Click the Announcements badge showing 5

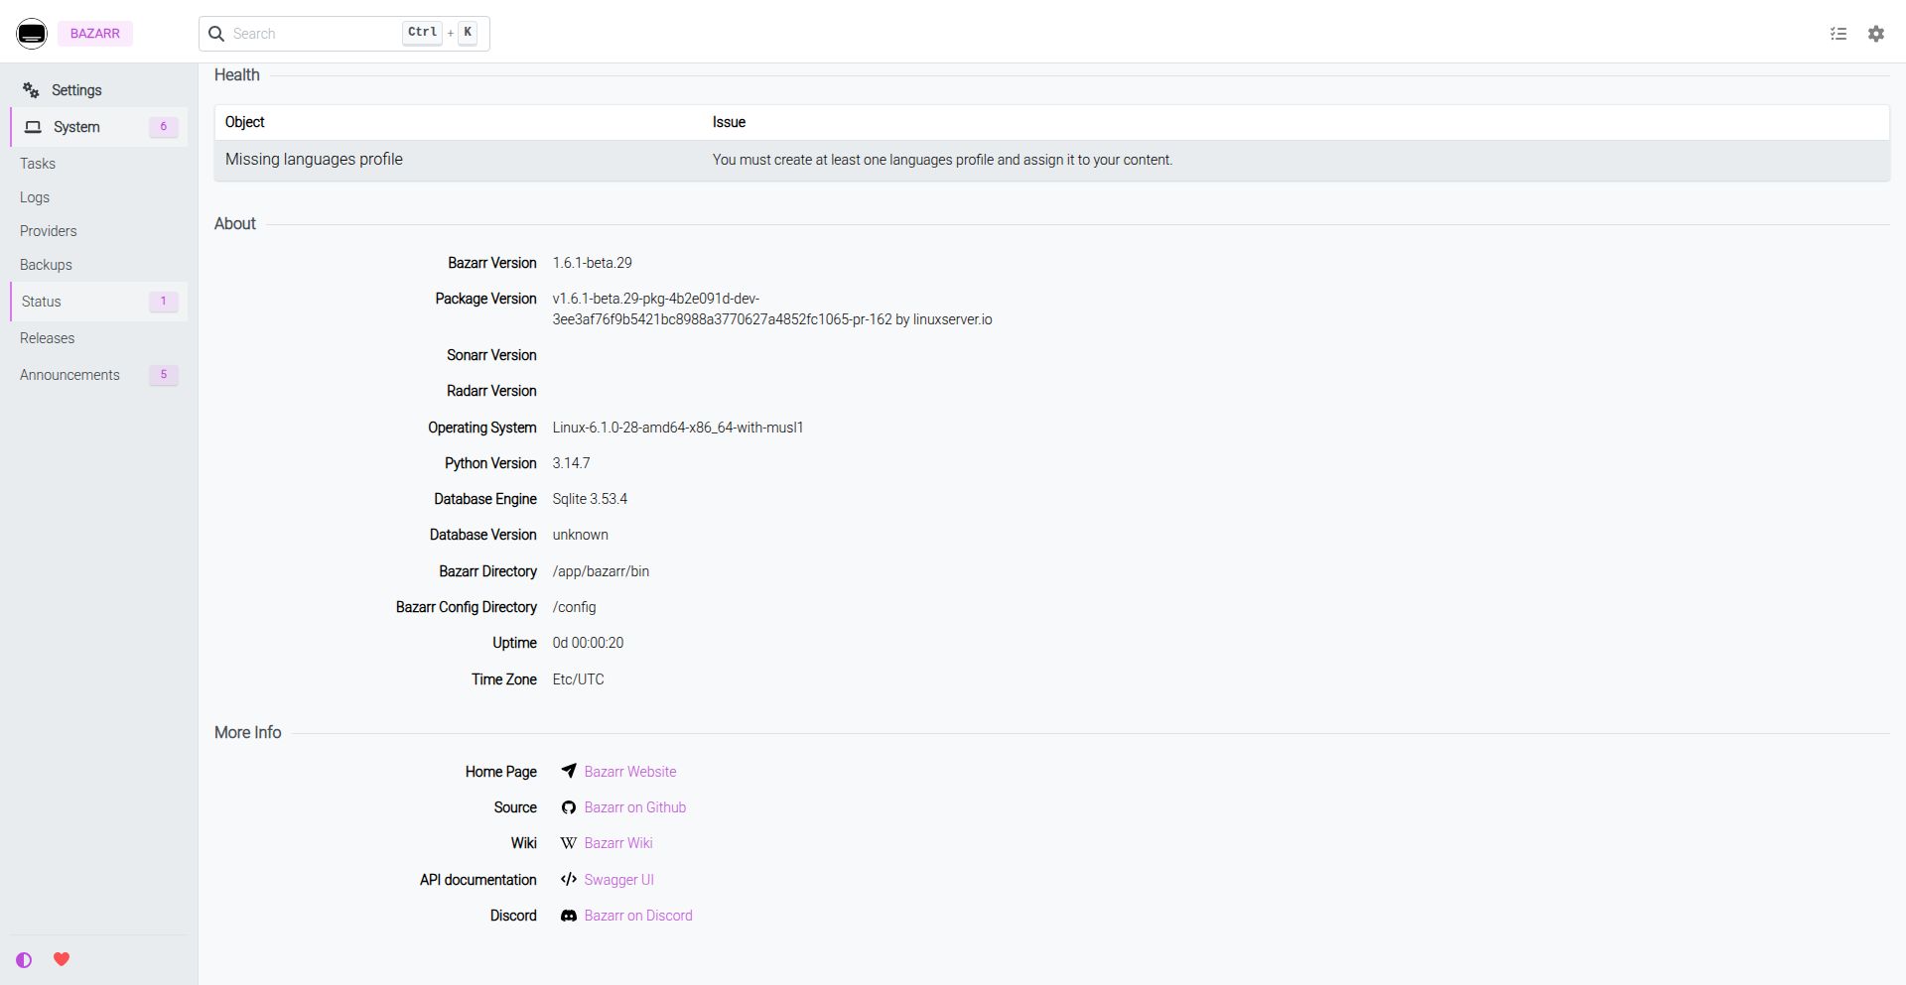pyautogui.click(x=164, y=375)
